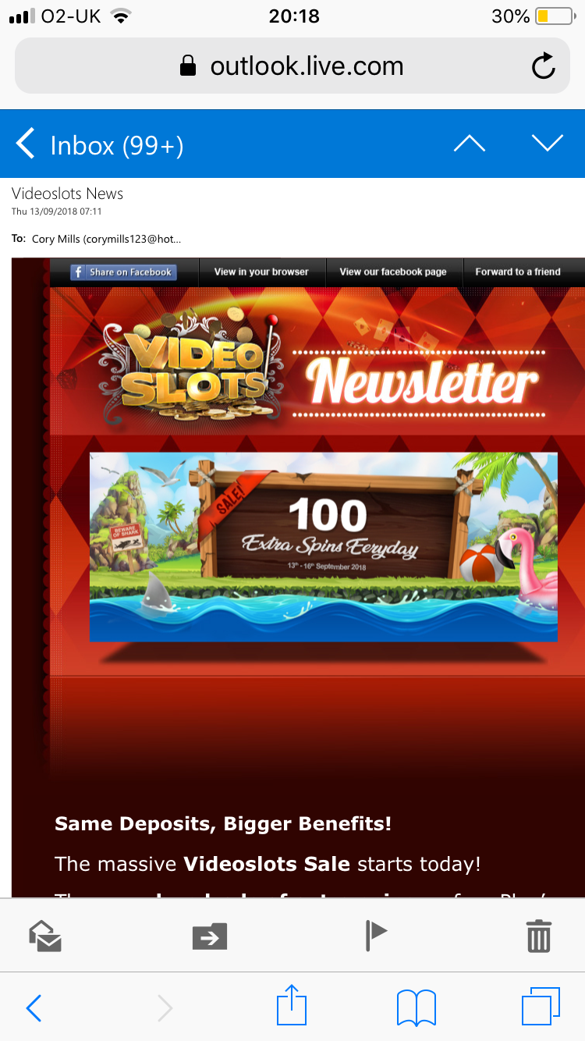This screenshot has height=1041, width=585.
Task: Tap the battery indicator in status bar
Action: (x=554, y=16)
